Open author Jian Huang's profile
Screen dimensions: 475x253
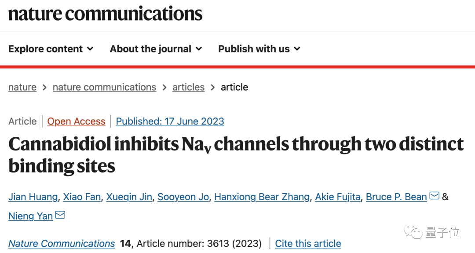click(33, 197)
